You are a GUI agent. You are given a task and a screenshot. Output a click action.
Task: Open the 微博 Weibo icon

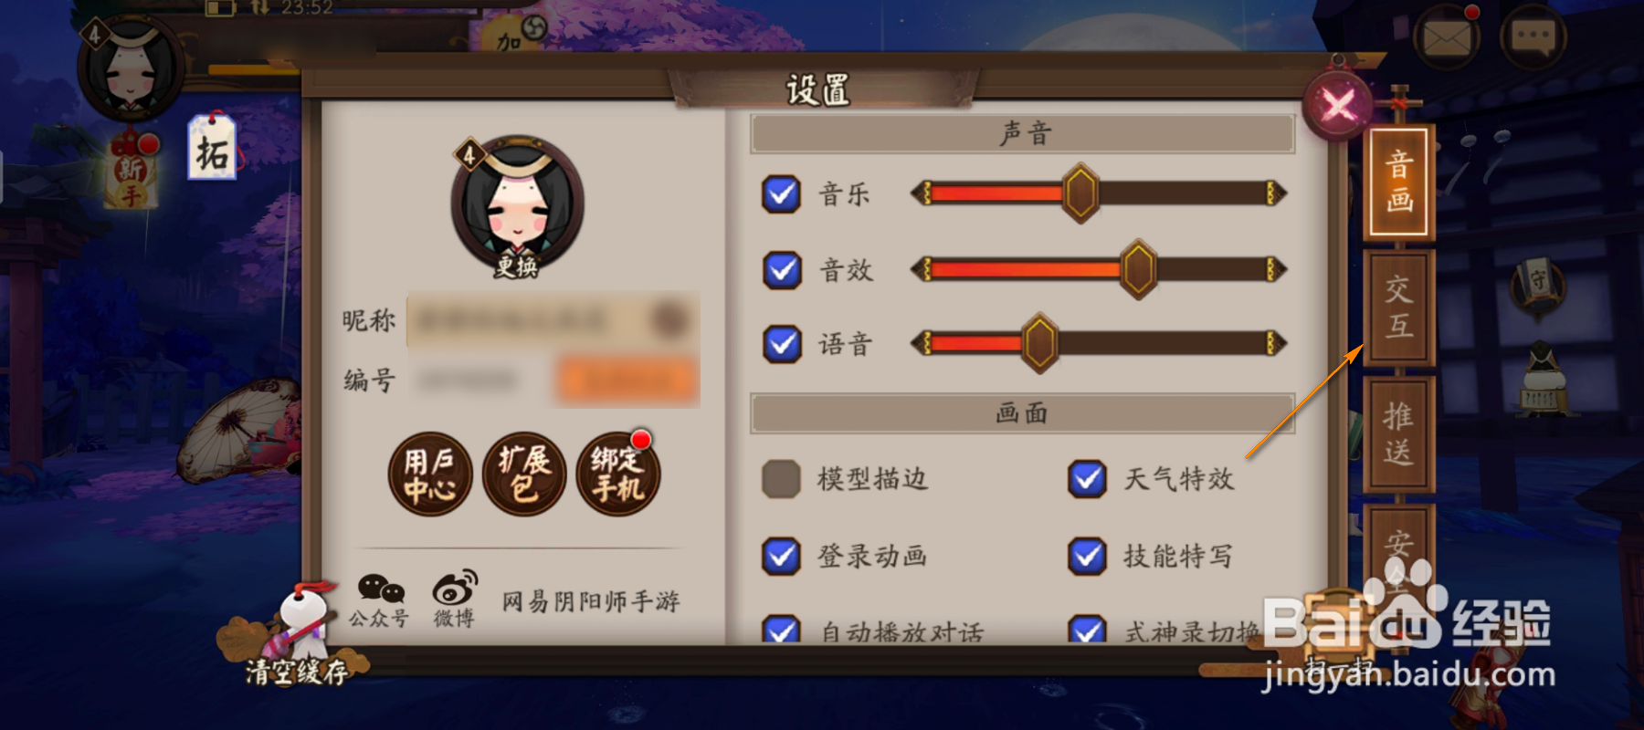pyautogui.click(x=455, y=599)
